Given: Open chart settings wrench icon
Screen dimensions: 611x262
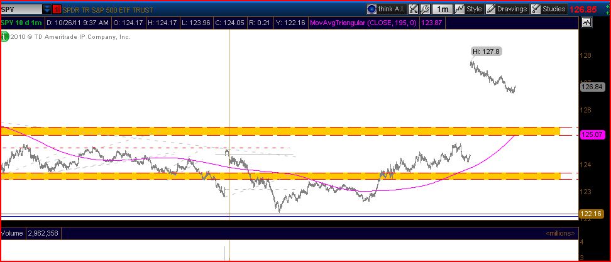Looking at the screenshot, I should pyautogui.click(x=425, y=9).
